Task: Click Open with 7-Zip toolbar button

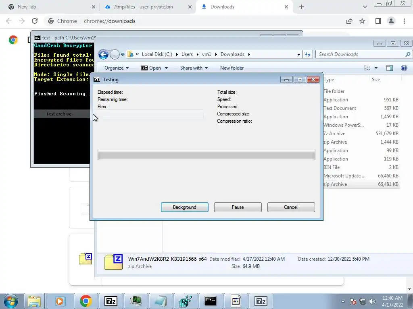Action: click(x=151, y=68)
